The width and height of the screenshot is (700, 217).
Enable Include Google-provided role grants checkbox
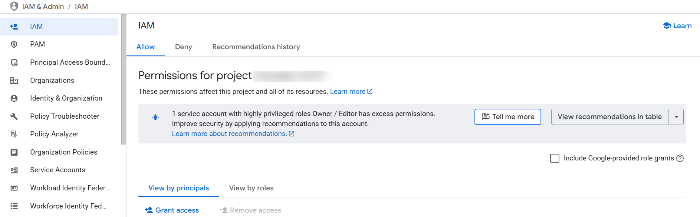click(x=555, y=158)
